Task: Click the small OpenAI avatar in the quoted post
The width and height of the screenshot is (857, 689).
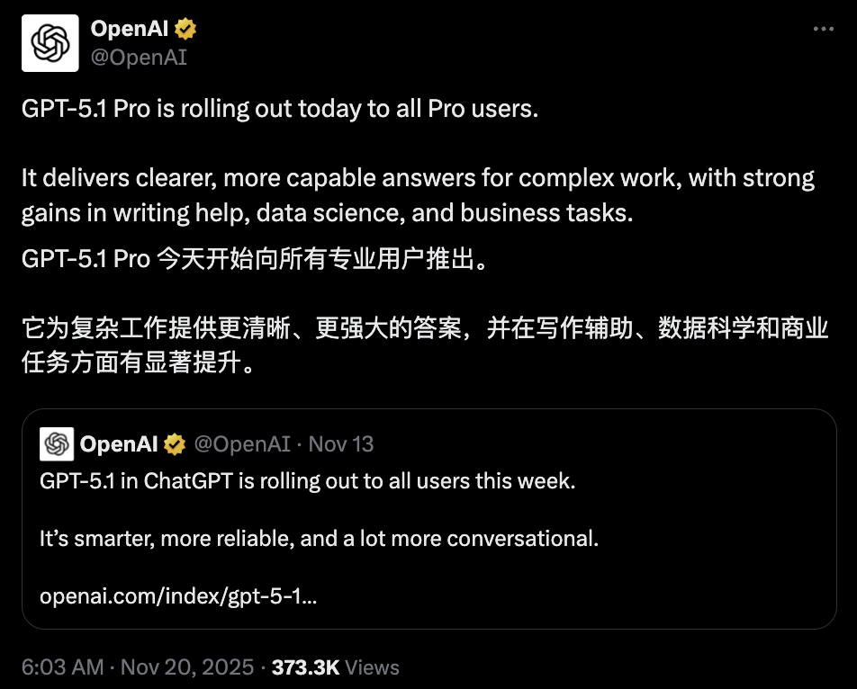Action: pyautogui.click(x=57, y=444)
